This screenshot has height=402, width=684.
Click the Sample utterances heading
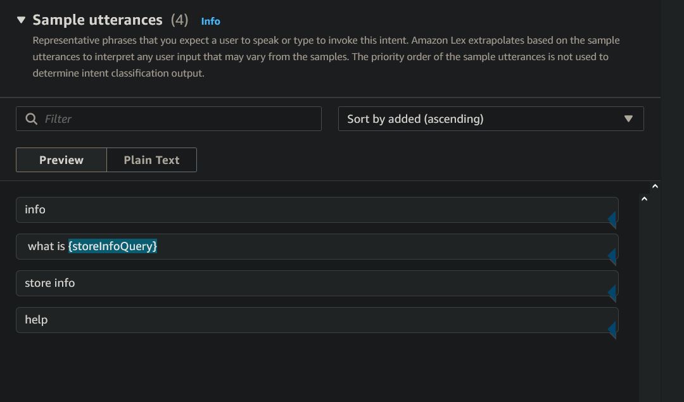coord(98,20)
